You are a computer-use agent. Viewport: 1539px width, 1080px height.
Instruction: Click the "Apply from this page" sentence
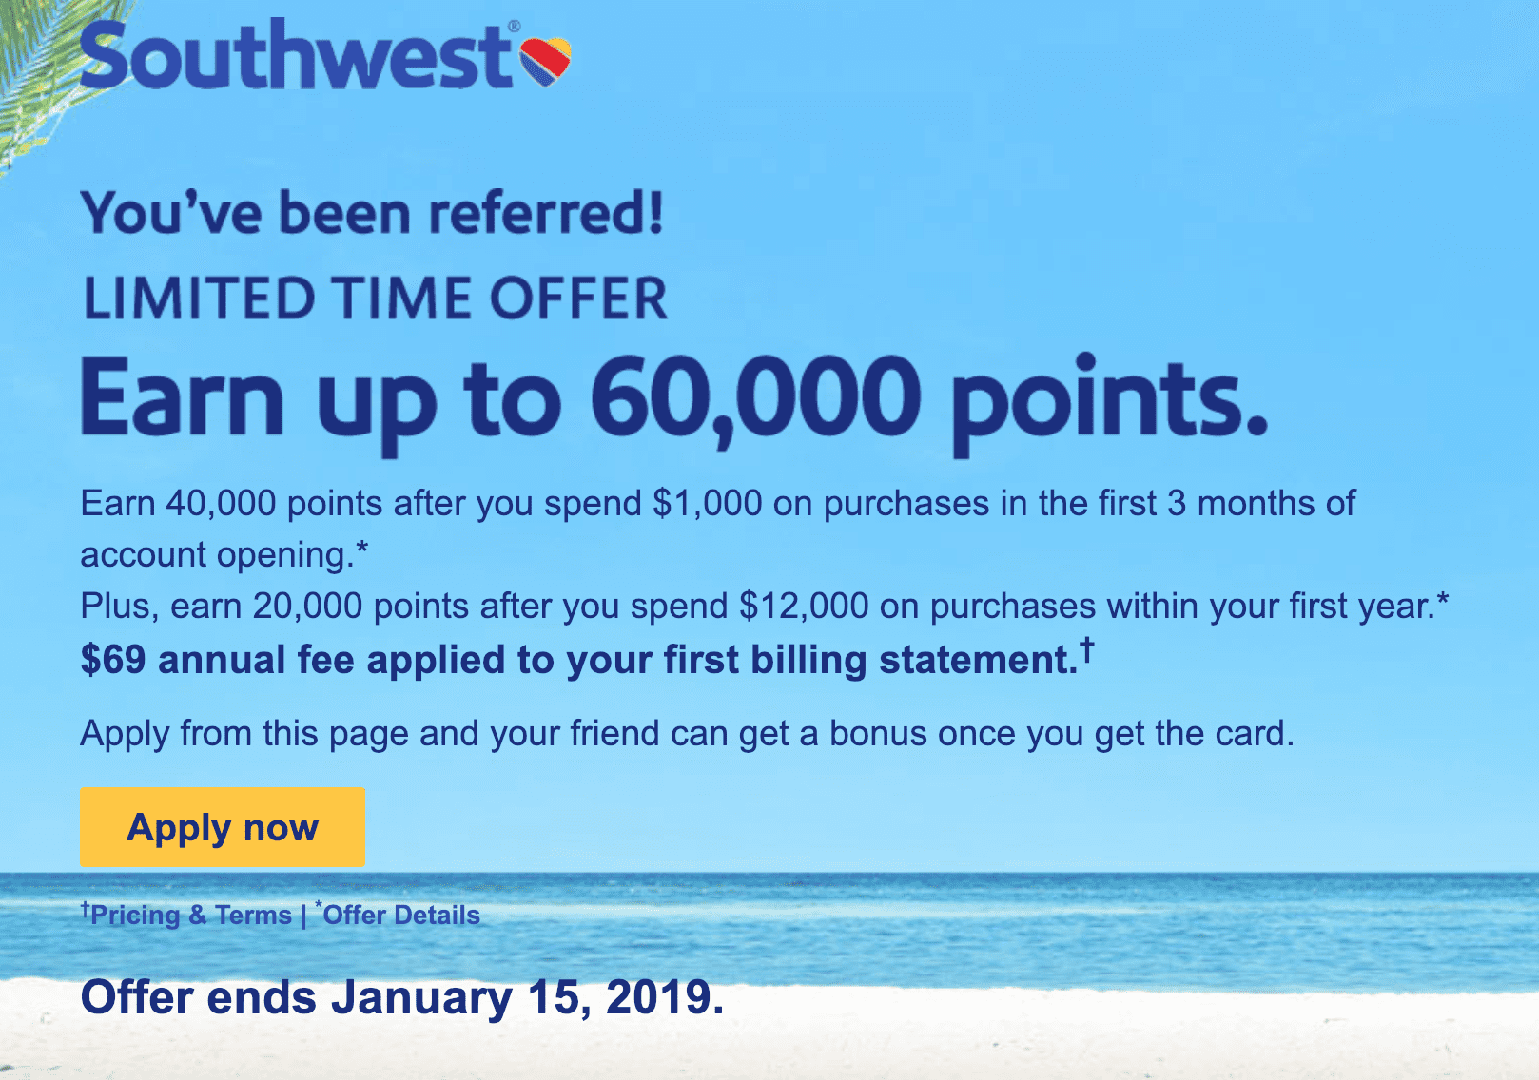[x=687, y=734]
